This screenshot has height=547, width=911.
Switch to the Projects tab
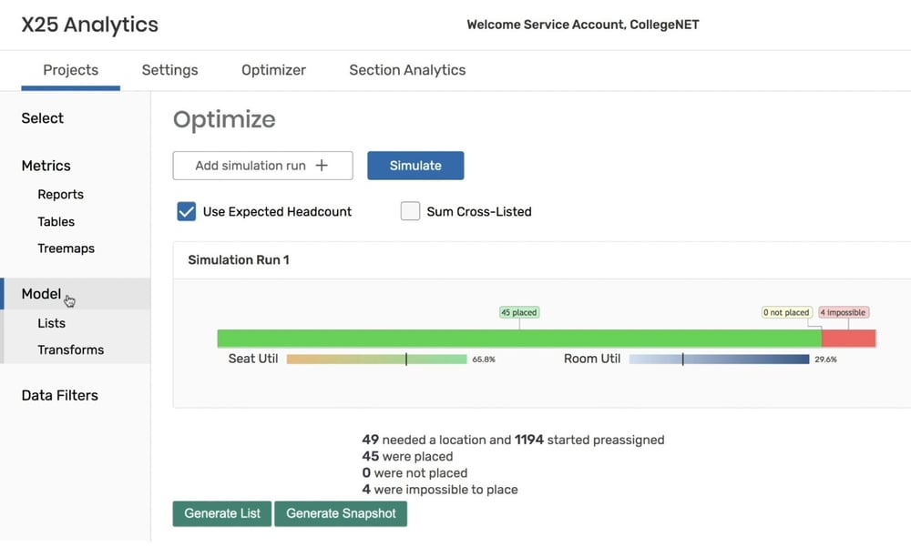(70, 70)
